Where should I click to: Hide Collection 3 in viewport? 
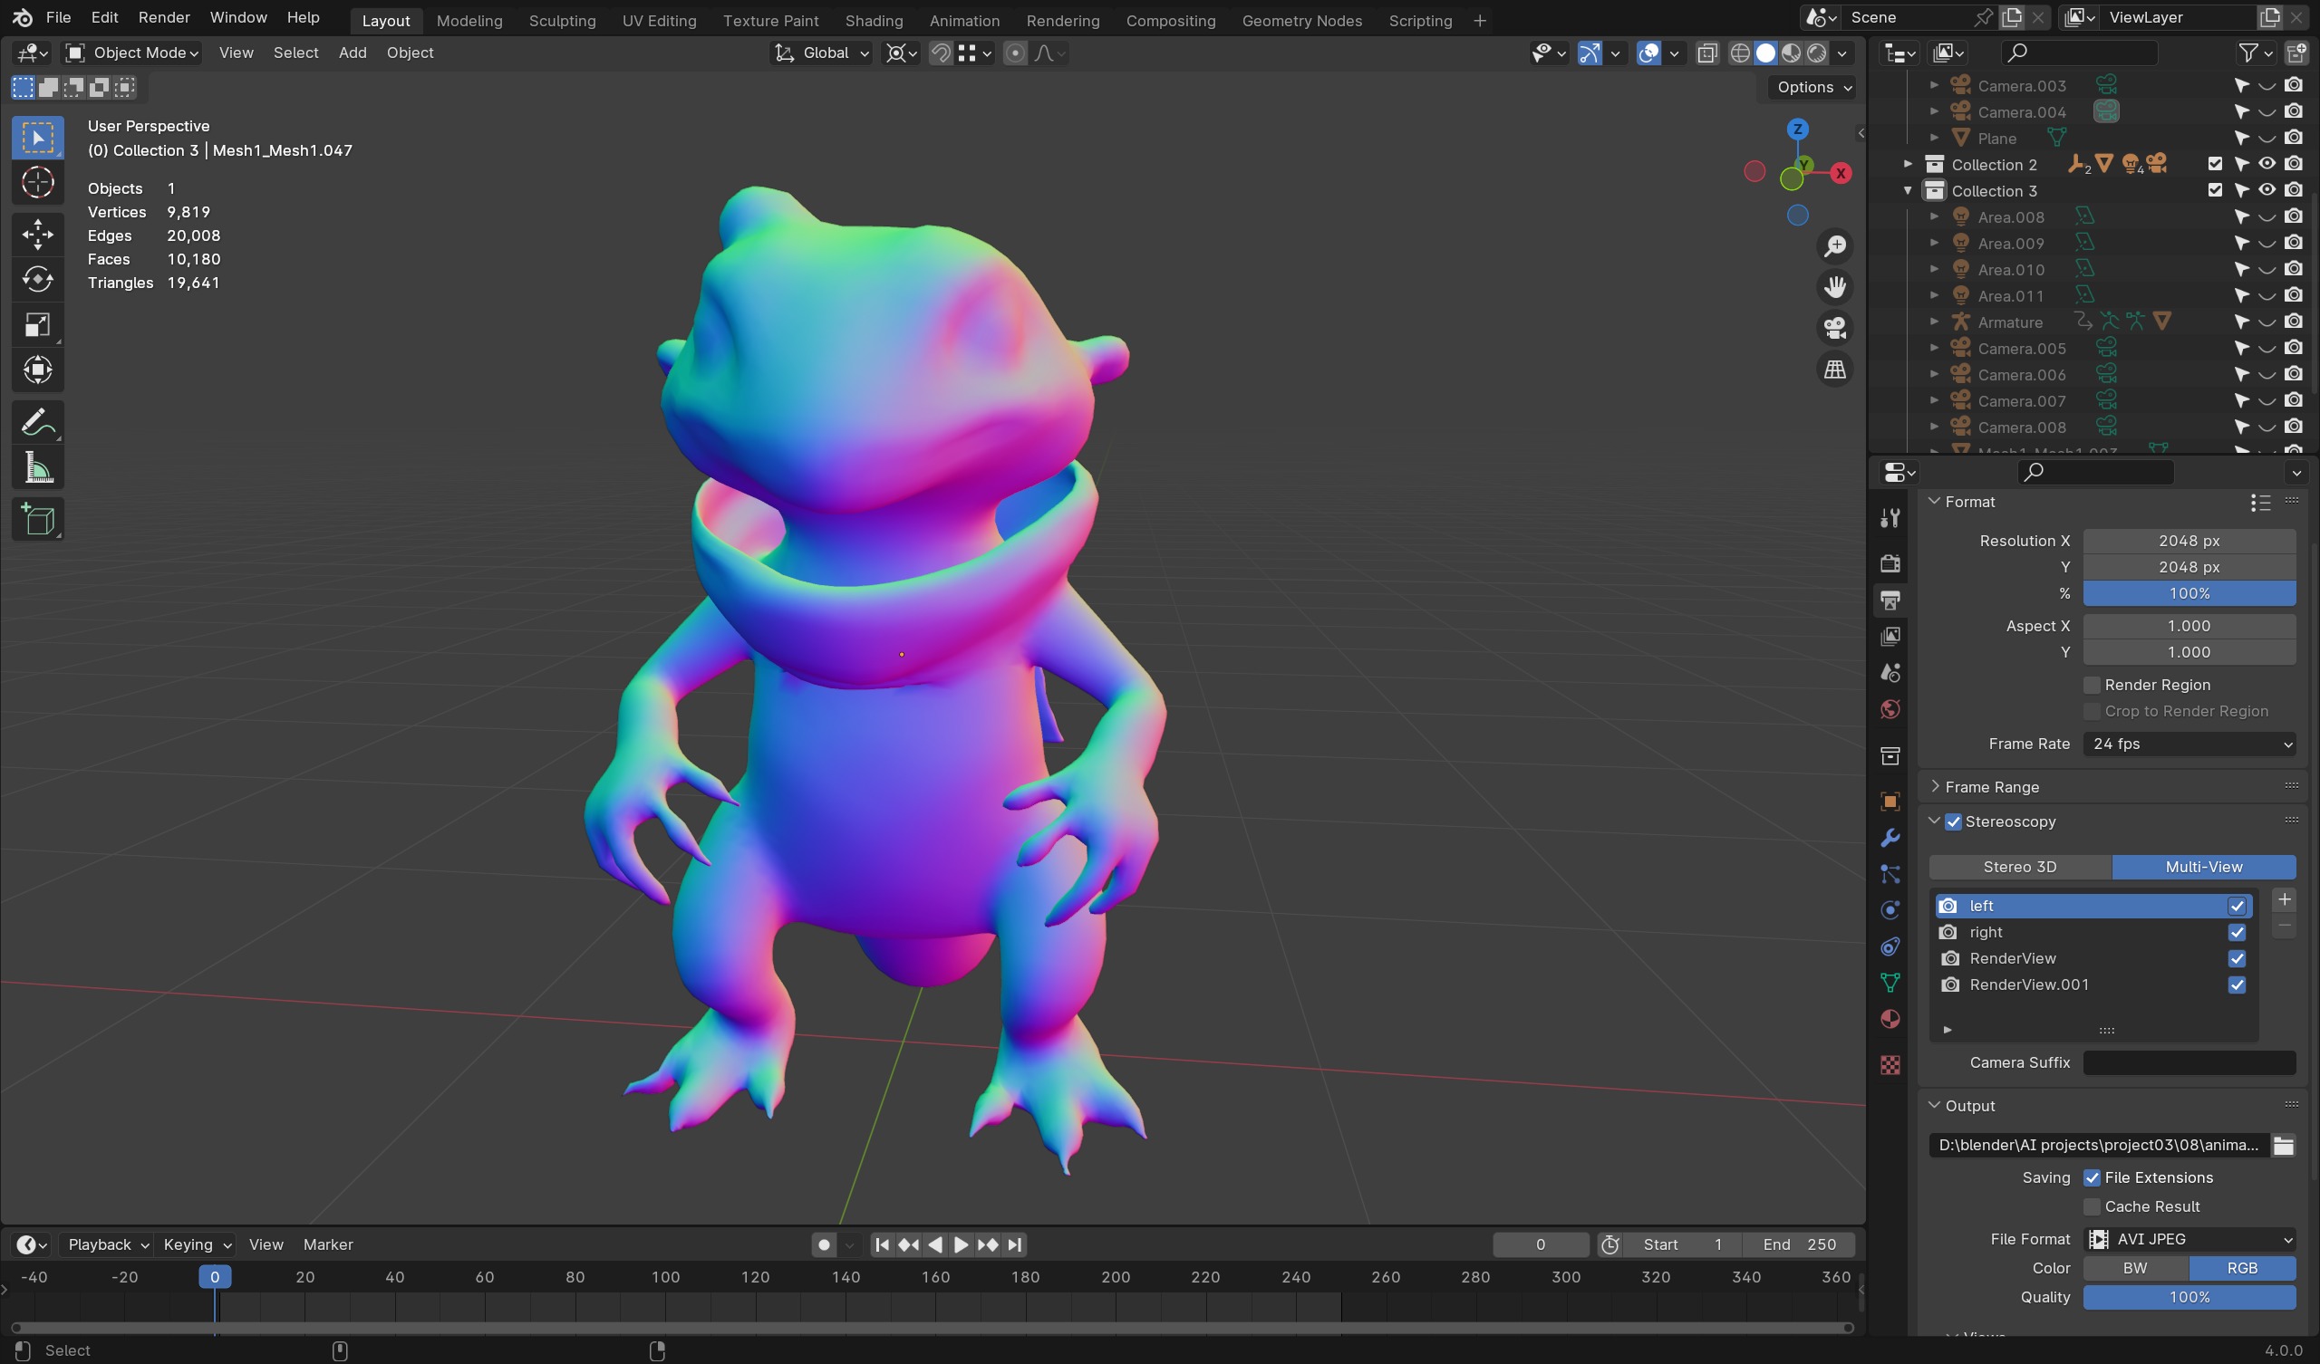[2267, 190]
